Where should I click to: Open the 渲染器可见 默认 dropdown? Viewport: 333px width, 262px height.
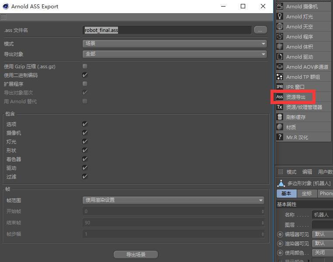[x=323, y=243]
